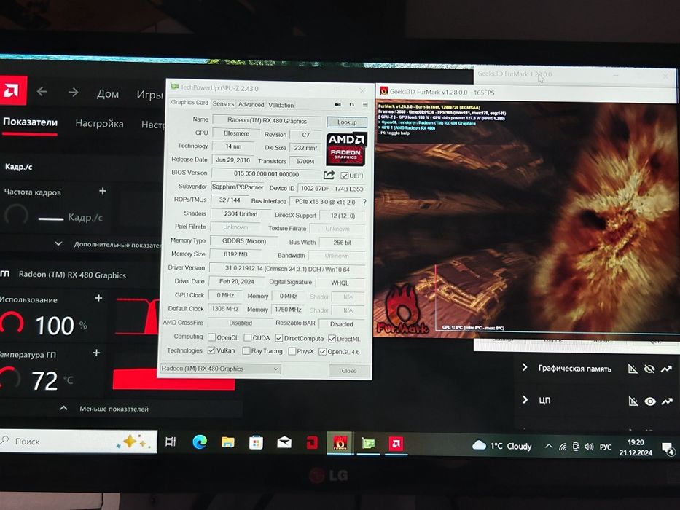This screenshot has height=510, width=680.
Task: Toggle the Vulkan checkbox
Action: click(211, 350)
